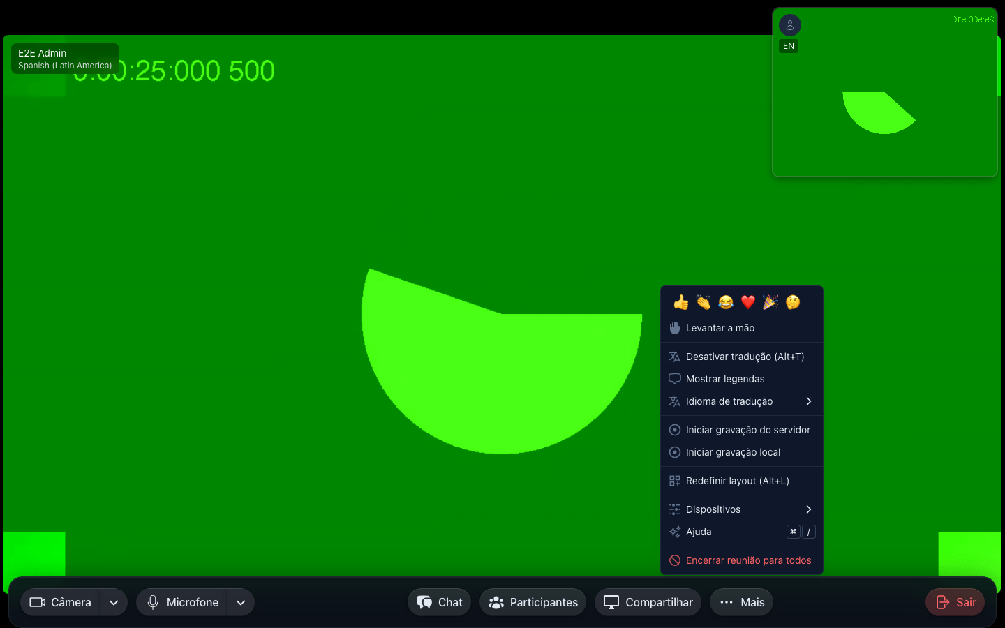
Task: Open the Chat panel
Action: 440,602
